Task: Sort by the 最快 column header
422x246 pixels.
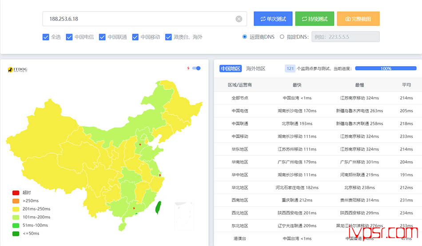Action: tap(297, 85)
